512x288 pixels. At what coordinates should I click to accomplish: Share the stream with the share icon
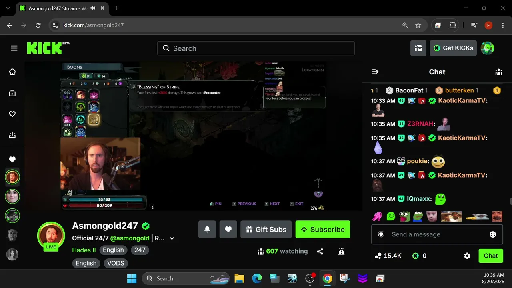(320, 252)
